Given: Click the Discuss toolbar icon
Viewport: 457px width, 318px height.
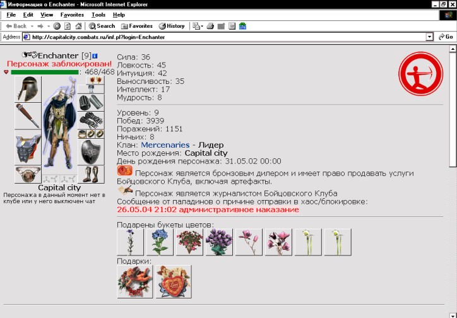Looking at the screenshot, I should tap(232, 26).
